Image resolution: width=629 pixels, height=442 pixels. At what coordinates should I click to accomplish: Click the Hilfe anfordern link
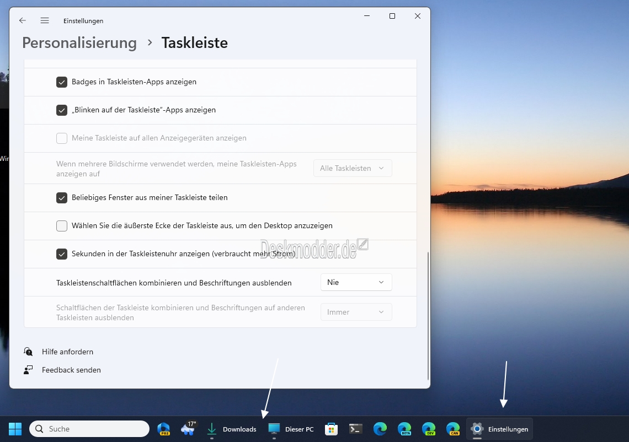tap(67, 352)
